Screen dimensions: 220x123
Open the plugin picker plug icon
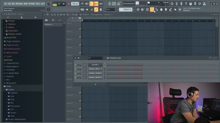tap(166, 10)
